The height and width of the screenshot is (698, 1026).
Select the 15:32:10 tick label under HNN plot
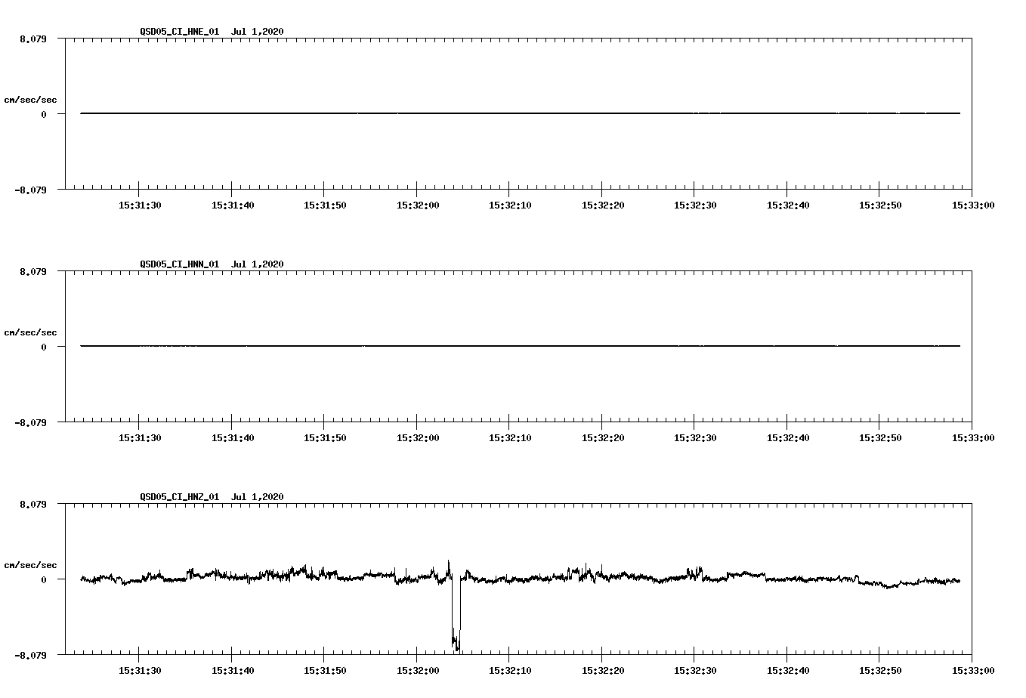coord(510,437)
